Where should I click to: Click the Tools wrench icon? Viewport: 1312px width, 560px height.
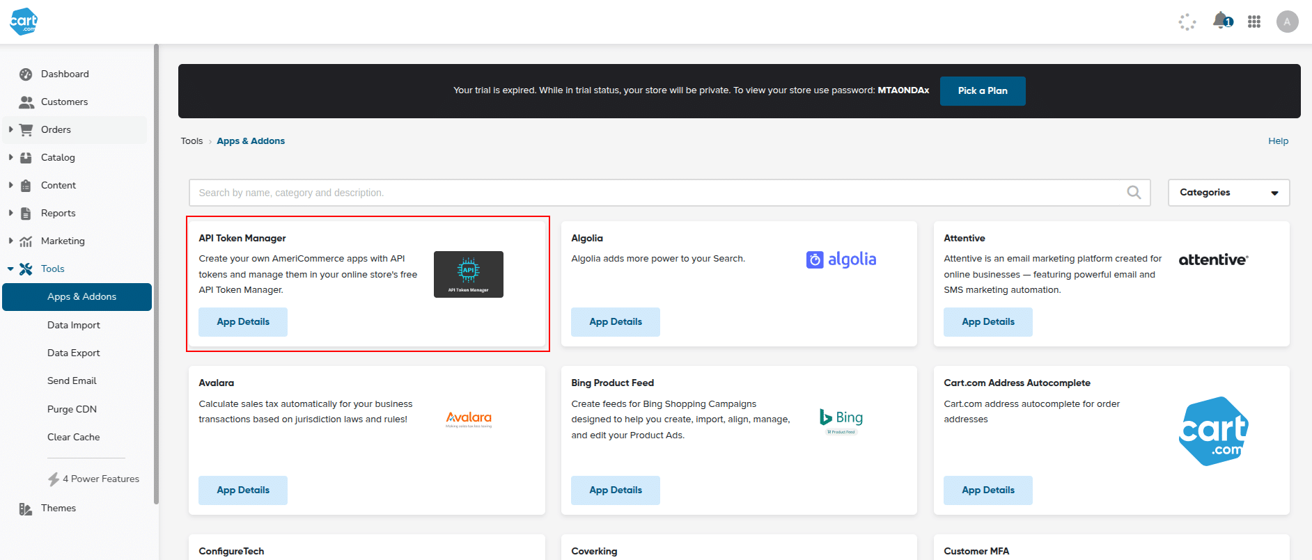[26, 269]
